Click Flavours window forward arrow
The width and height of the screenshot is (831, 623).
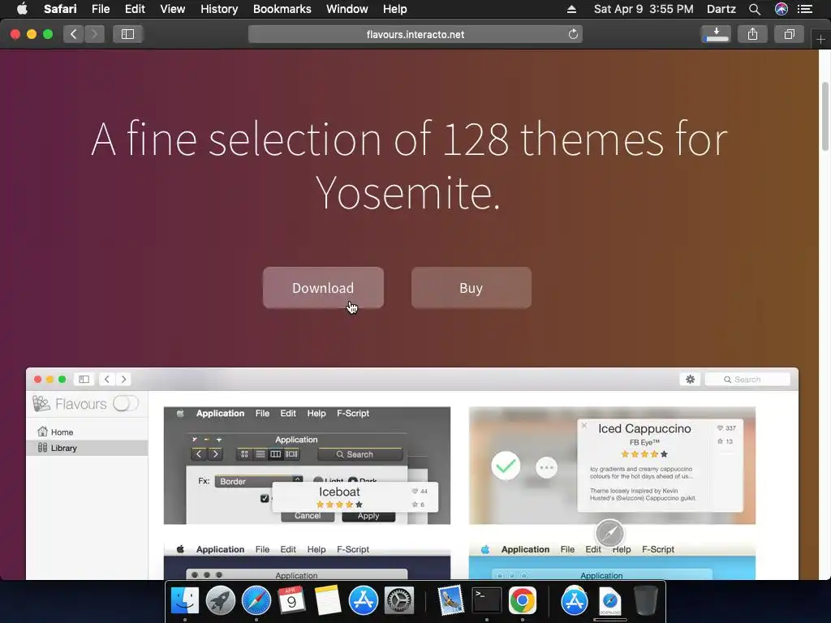[123, 380]
